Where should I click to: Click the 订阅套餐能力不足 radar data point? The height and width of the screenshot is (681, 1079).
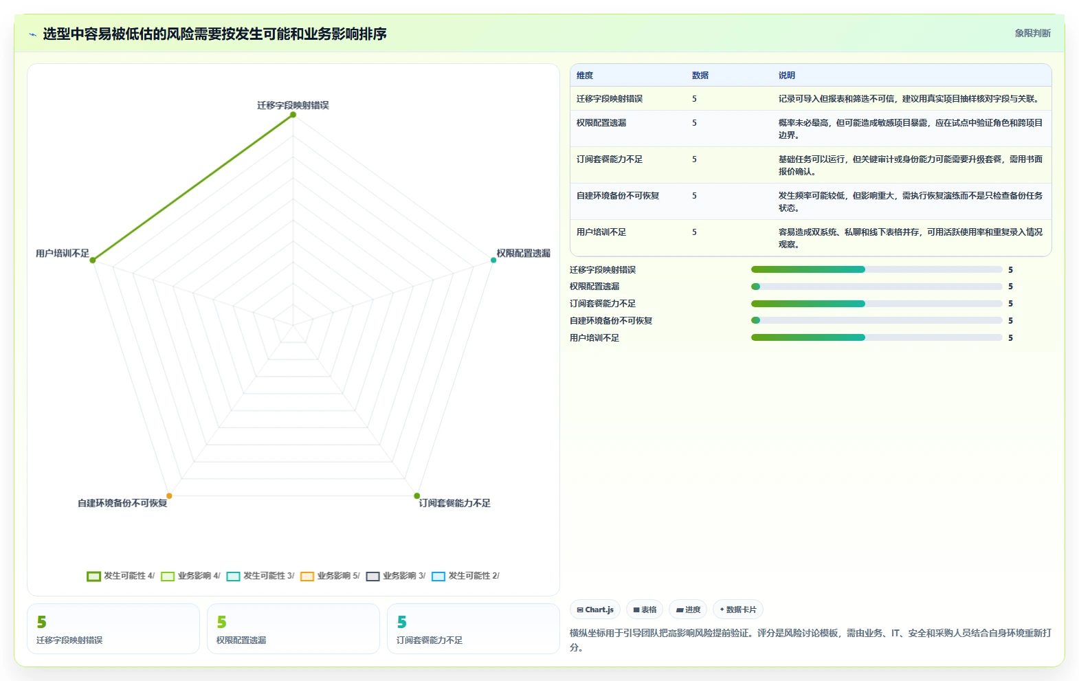tap(416, 495)
